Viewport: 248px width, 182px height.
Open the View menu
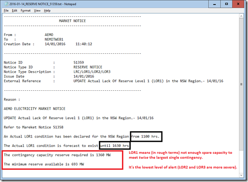(37, 10)
